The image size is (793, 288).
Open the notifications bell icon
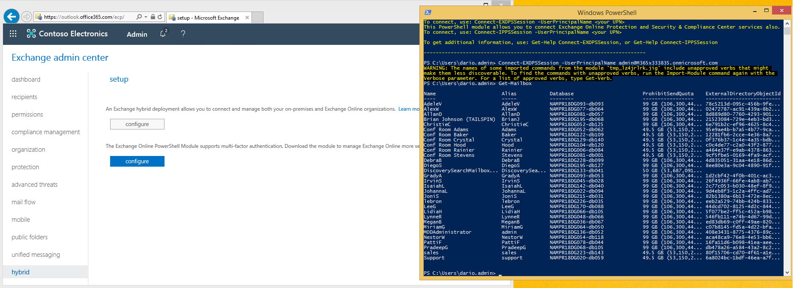click(163, 33)
